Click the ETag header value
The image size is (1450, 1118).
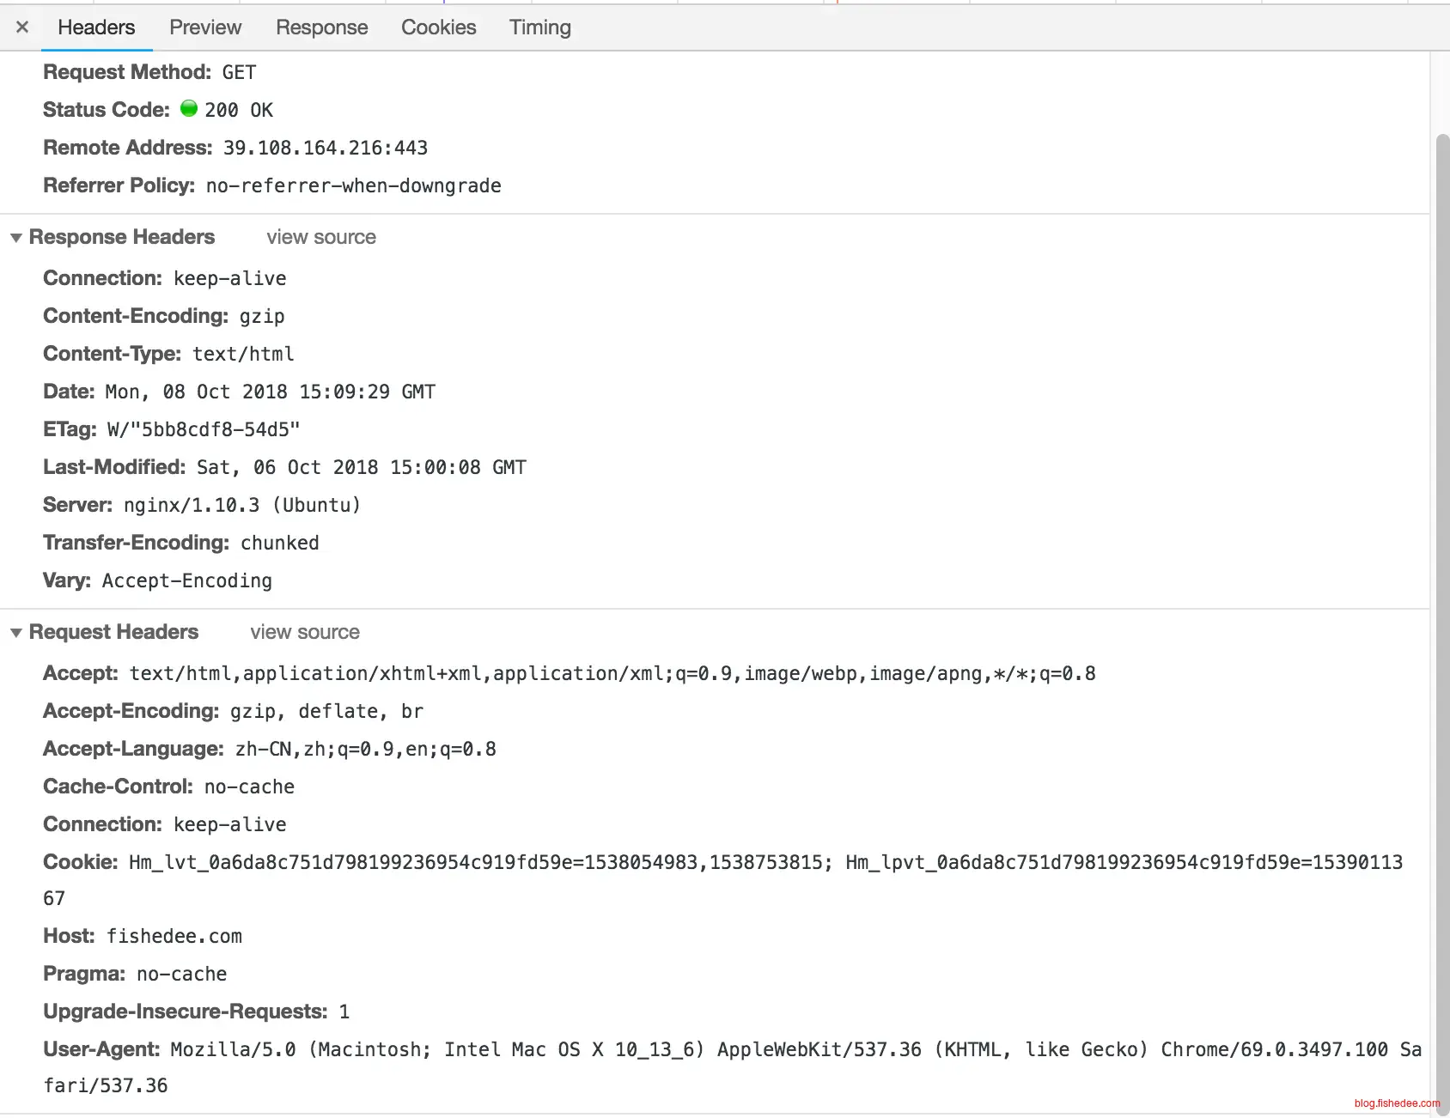[x=203, y=429]
